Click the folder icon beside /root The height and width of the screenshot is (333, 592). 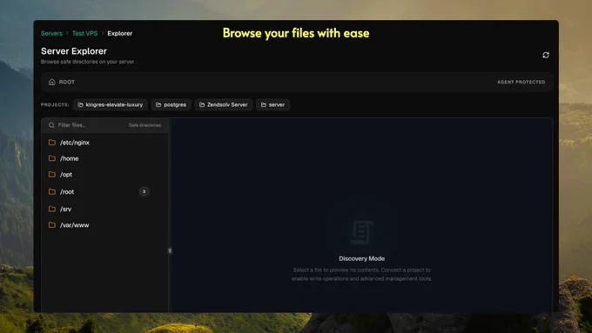[x=52, y=191]
